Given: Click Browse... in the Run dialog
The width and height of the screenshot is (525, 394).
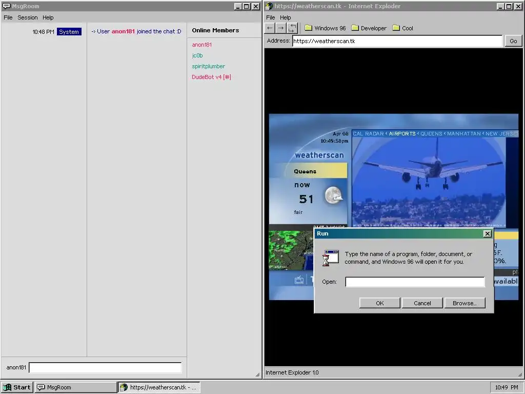Looking at the screenshot, I should 465,303.
